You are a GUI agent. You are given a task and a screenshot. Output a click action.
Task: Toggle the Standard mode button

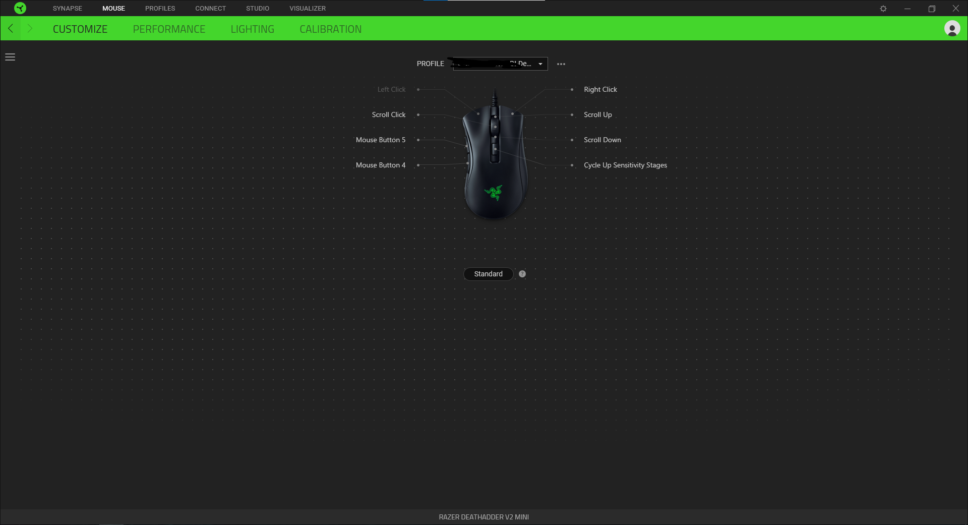(x=488, y=274)
